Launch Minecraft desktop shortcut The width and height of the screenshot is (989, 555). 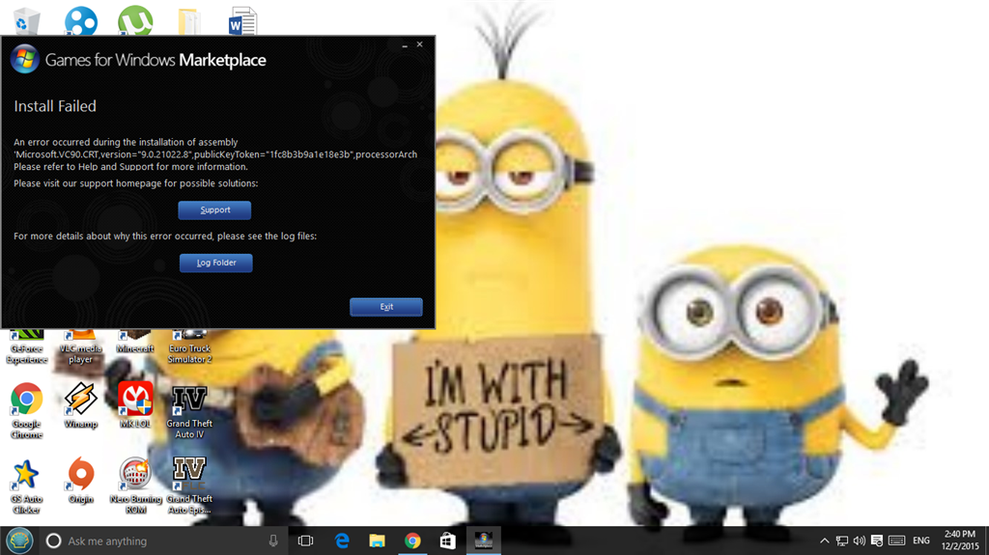point(135,342)
